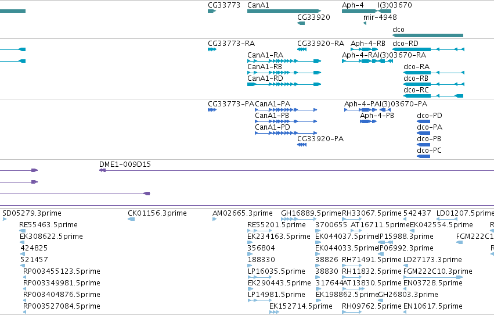The height and width of the screenshot is (315, 494).
Task: Select EST EK152714.5prime
Action: [274, 312]
